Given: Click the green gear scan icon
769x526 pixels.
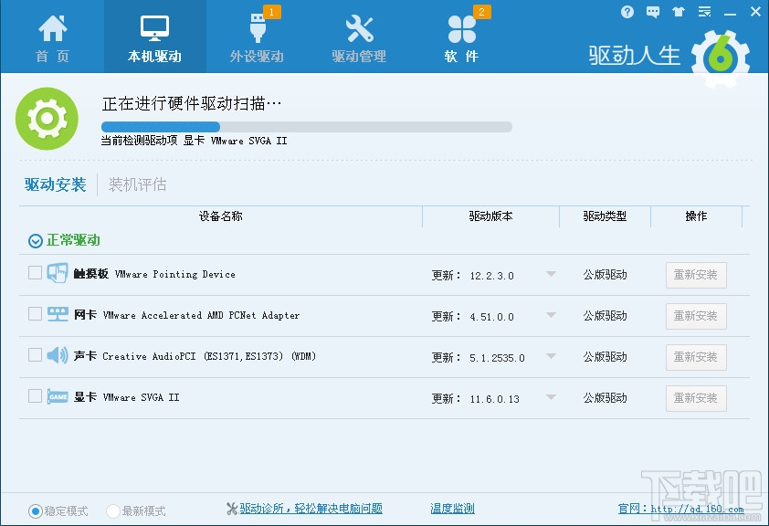Looking at the screenshot, I should [47, 119].
